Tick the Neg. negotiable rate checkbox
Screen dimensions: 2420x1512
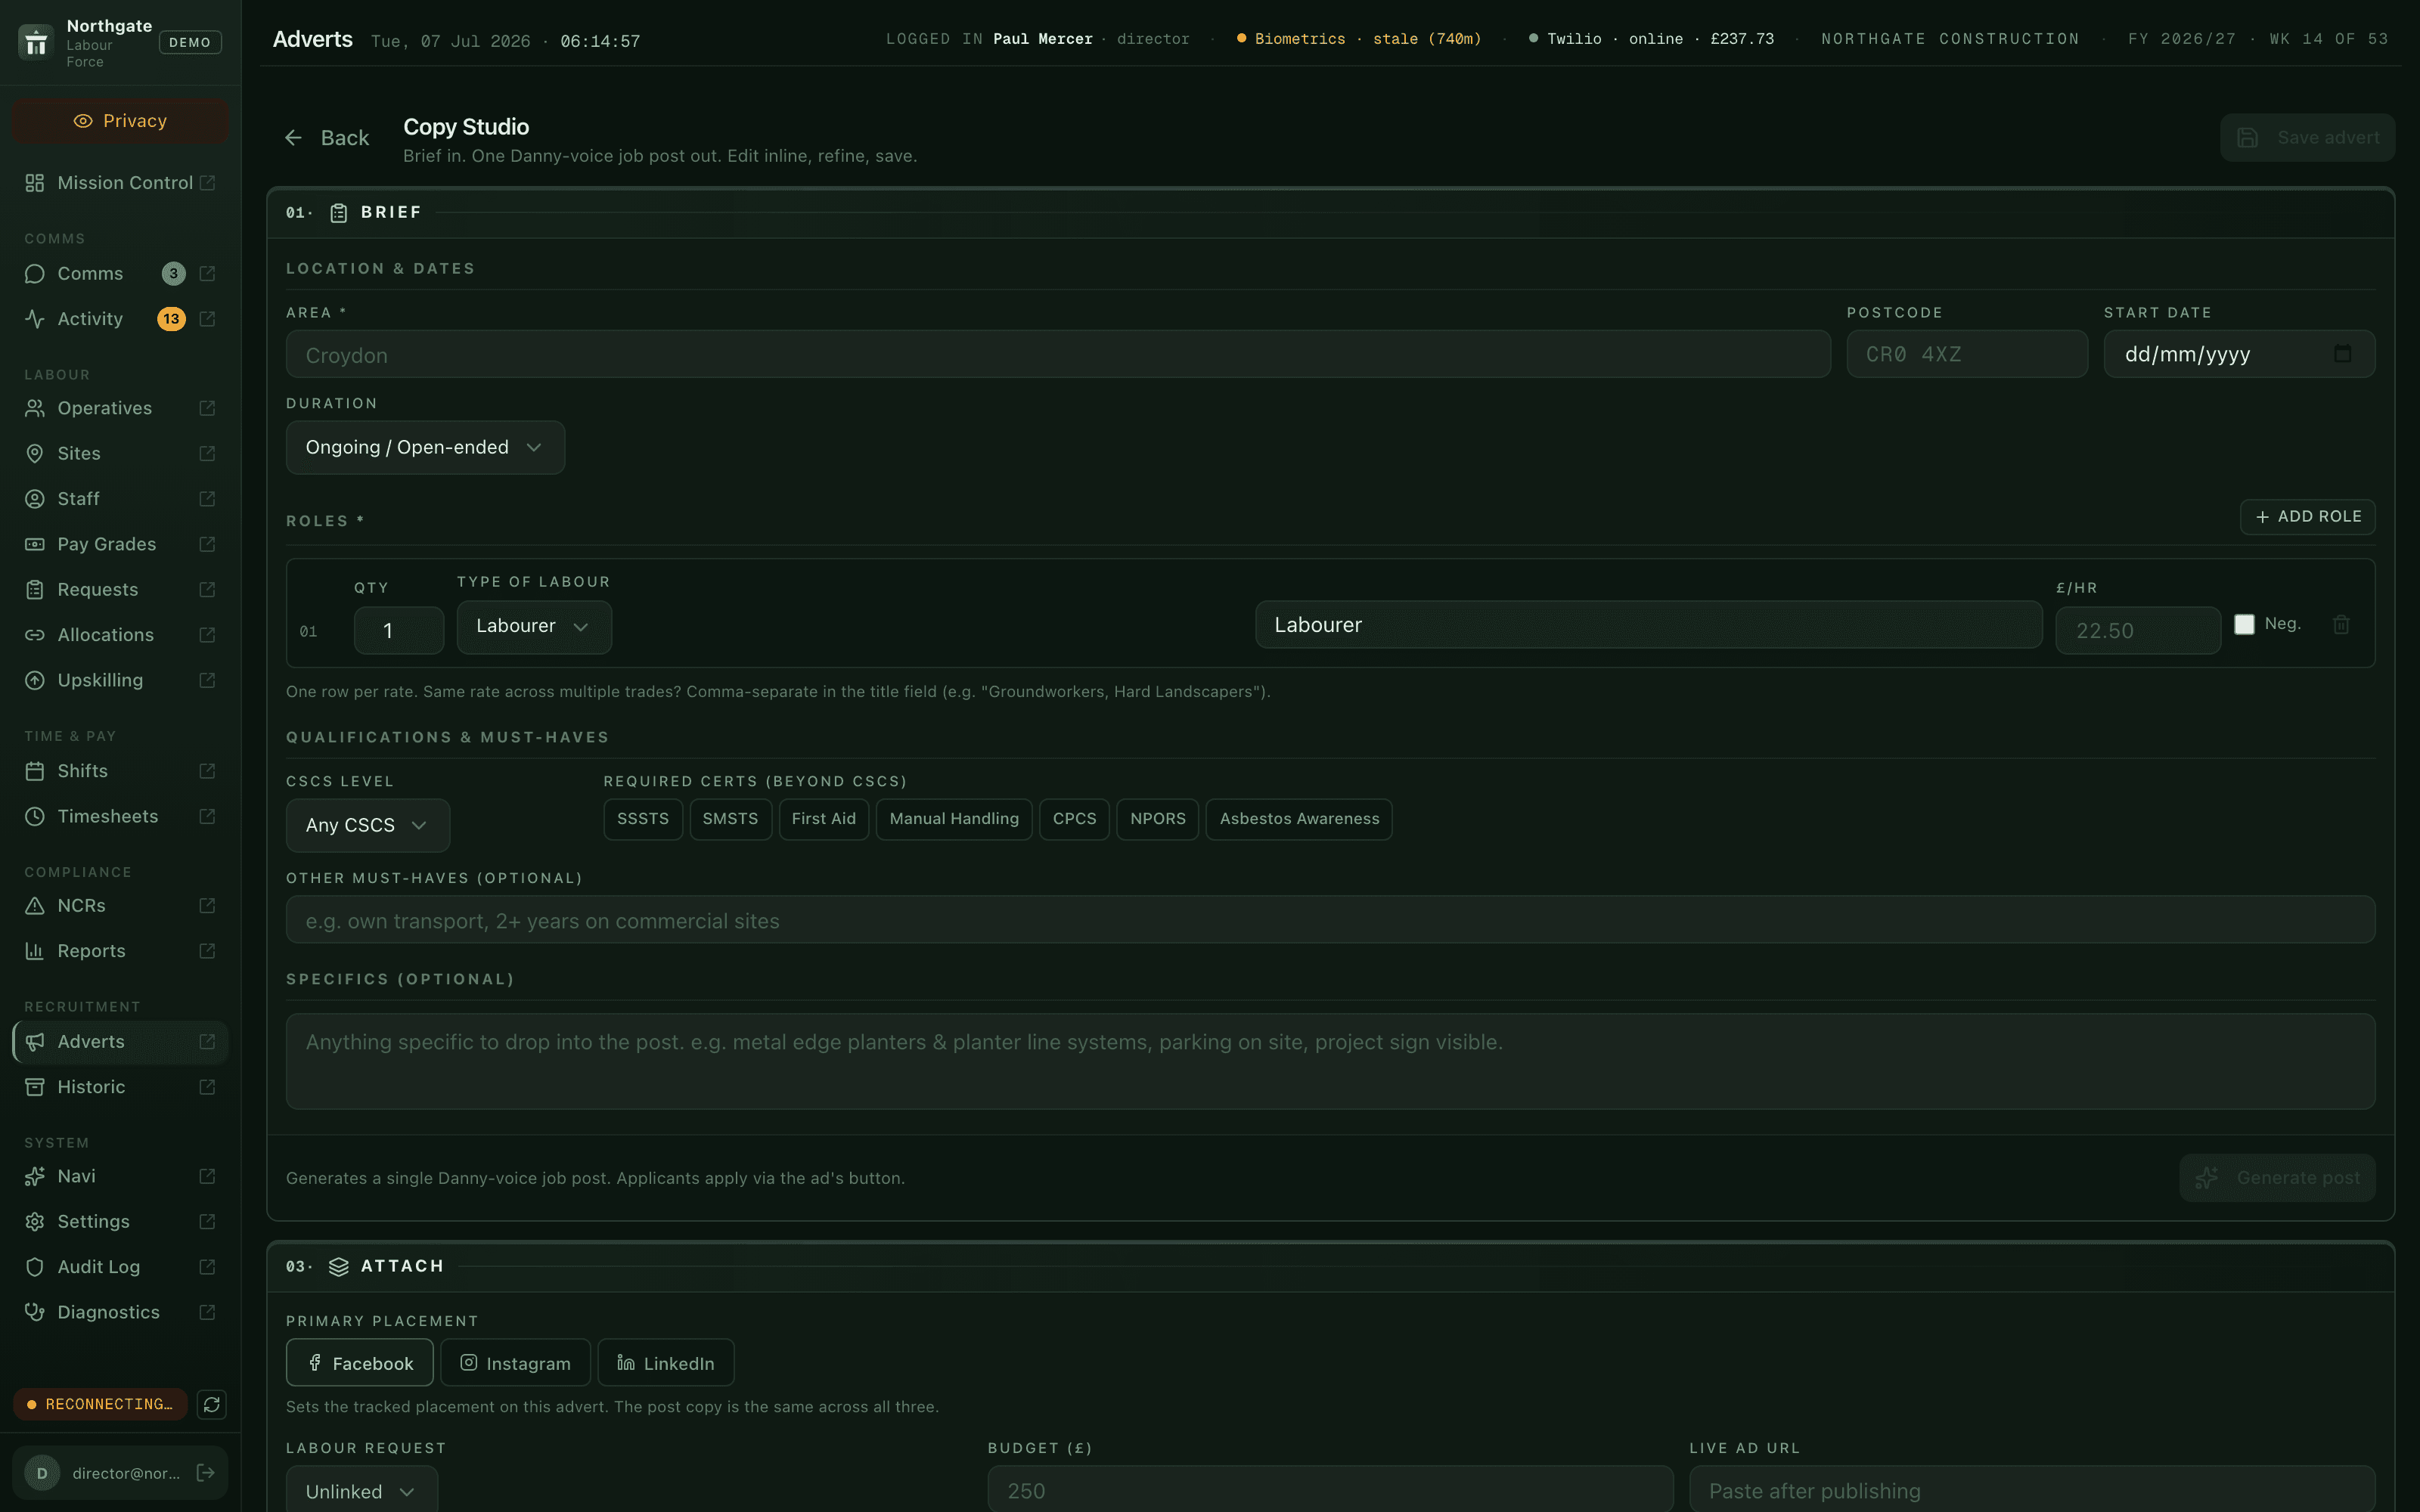pos(2244,624)
